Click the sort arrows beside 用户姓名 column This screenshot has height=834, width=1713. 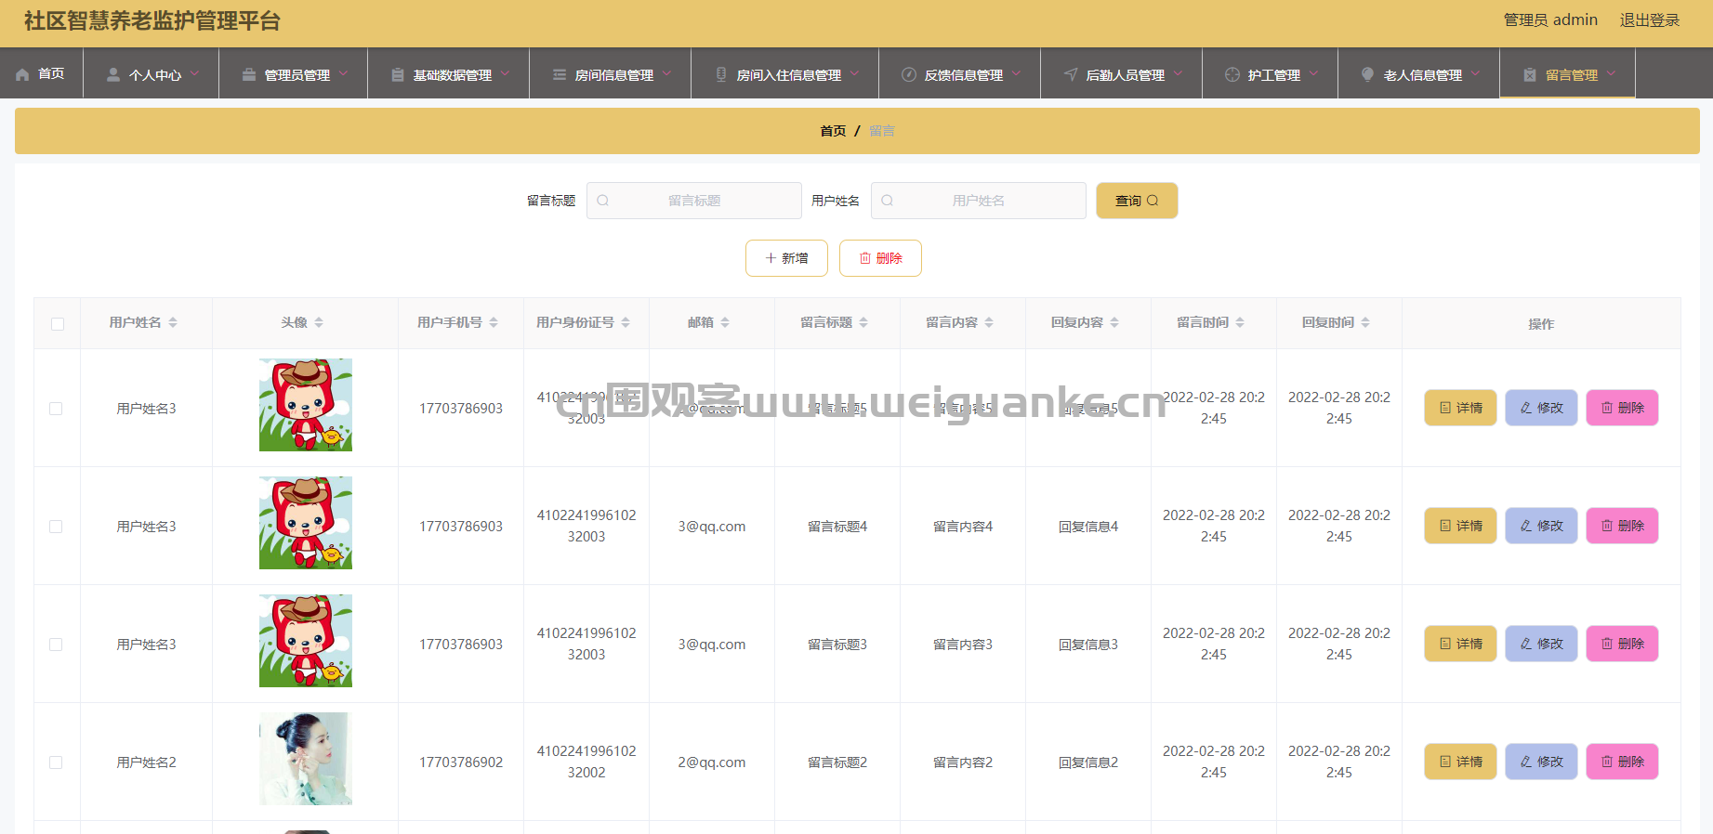pyautogui.click(x=173, y=322)
